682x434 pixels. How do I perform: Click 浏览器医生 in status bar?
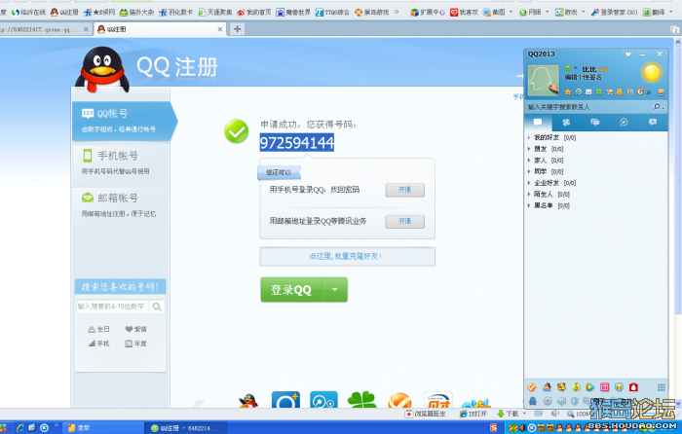tap(425, 414)
